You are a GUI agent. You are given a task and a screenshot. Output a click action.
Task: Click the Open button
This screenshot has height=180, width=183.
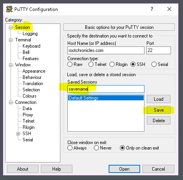[124, 169]
